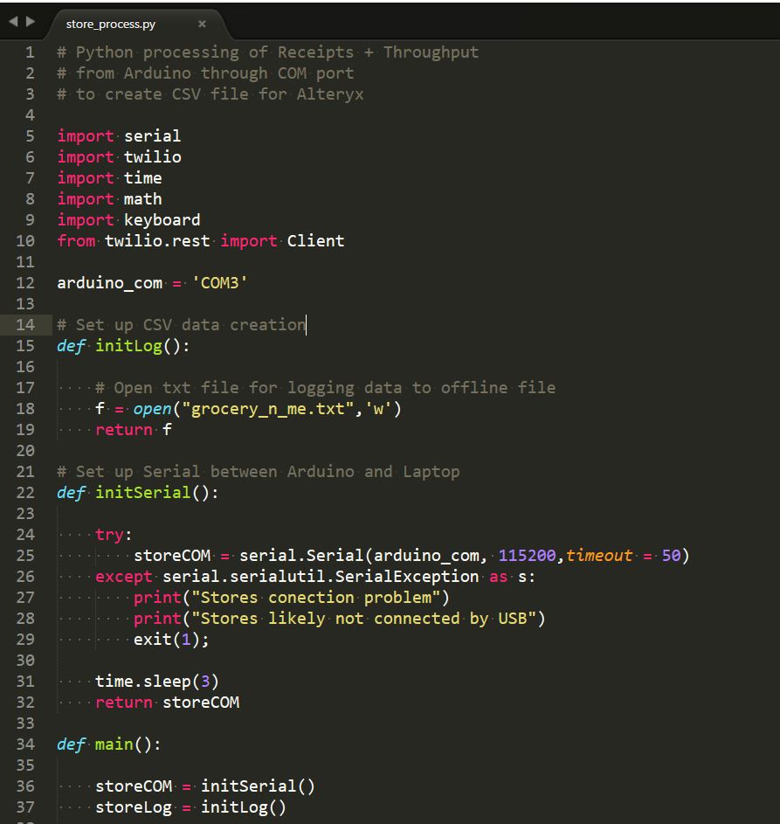Click 'return storeCOM' statement

pyautogui.click(x=167, y=703)
